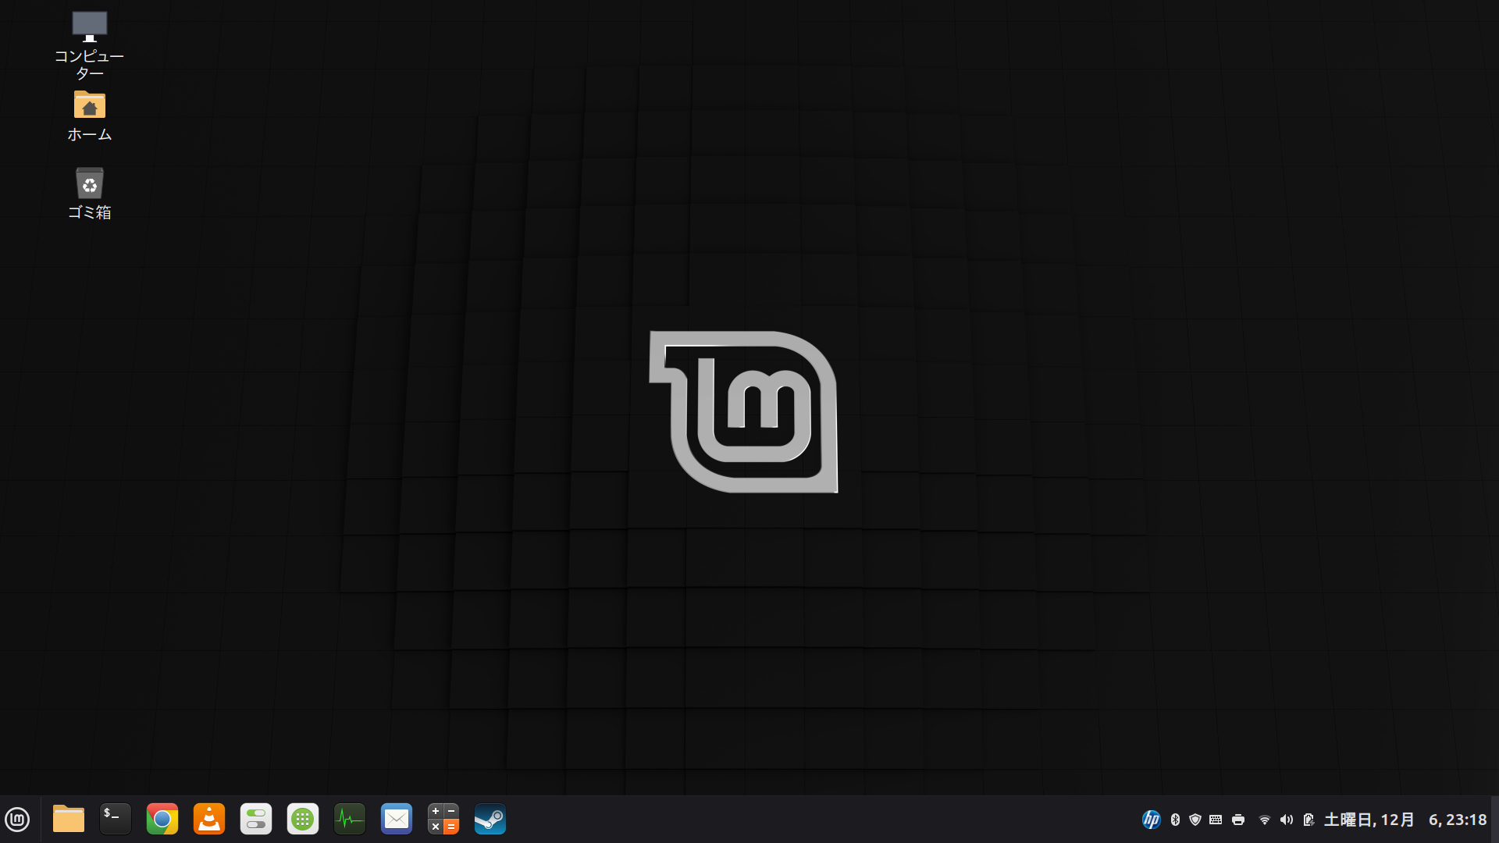This screenshot has height=843, width=1499.
Task: Click the sound volume applet
Action: [1287, 820]
